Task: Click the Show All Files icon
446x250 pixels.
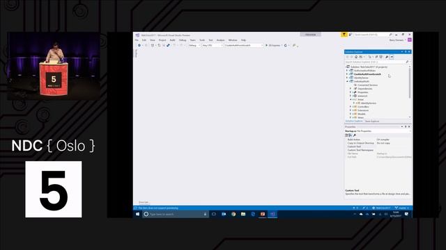Action: (x=381, y=57)
